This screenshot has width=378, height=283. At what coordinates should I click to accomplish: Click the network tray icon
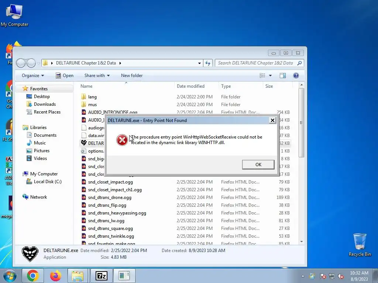[332, 276]
